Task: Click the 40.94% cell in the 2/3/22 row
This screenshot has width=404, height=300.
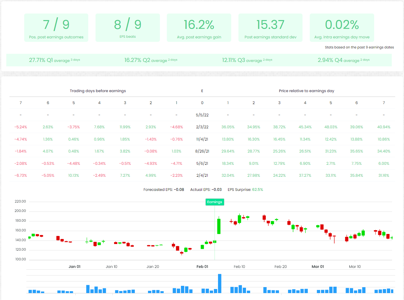Action: (384, 127)
